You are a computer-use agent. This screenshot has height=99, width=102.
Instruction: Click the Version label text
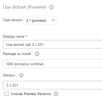click(9, 75)
